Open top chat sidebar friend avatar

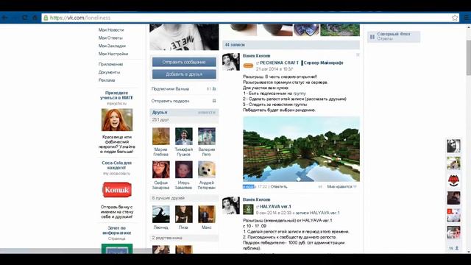(x=453, y=146)
